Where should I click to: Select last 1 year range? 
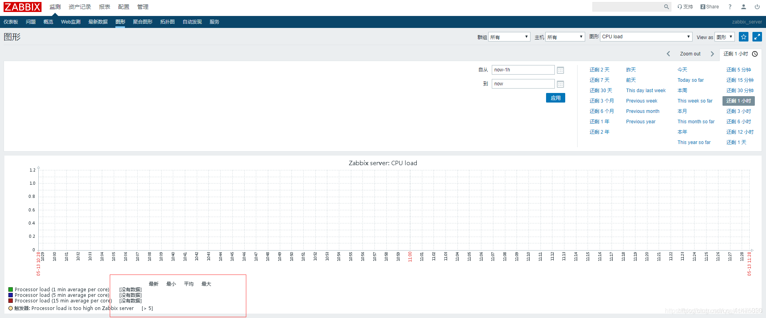pos(600,122)
